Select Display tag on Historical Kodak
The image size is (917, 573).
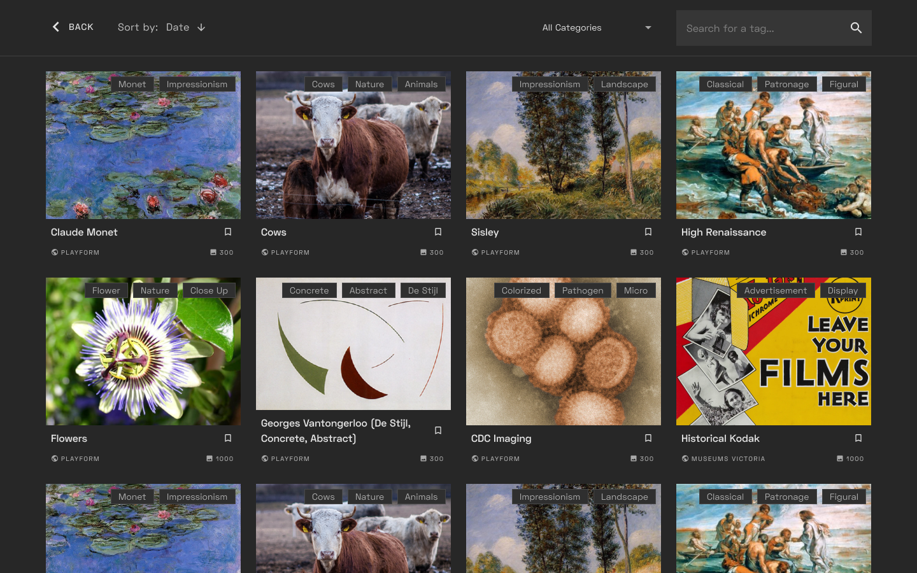click(x=842, y=290)
